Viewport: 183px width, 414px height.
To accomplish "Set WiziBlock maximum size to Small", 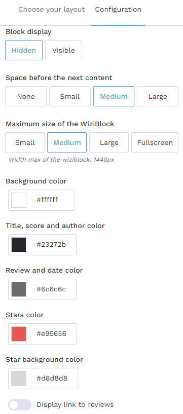I will coord(25,142).
